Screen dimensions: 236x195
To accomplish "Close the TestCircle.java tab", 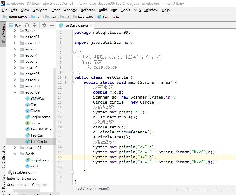I will click(x=90, y=25).
